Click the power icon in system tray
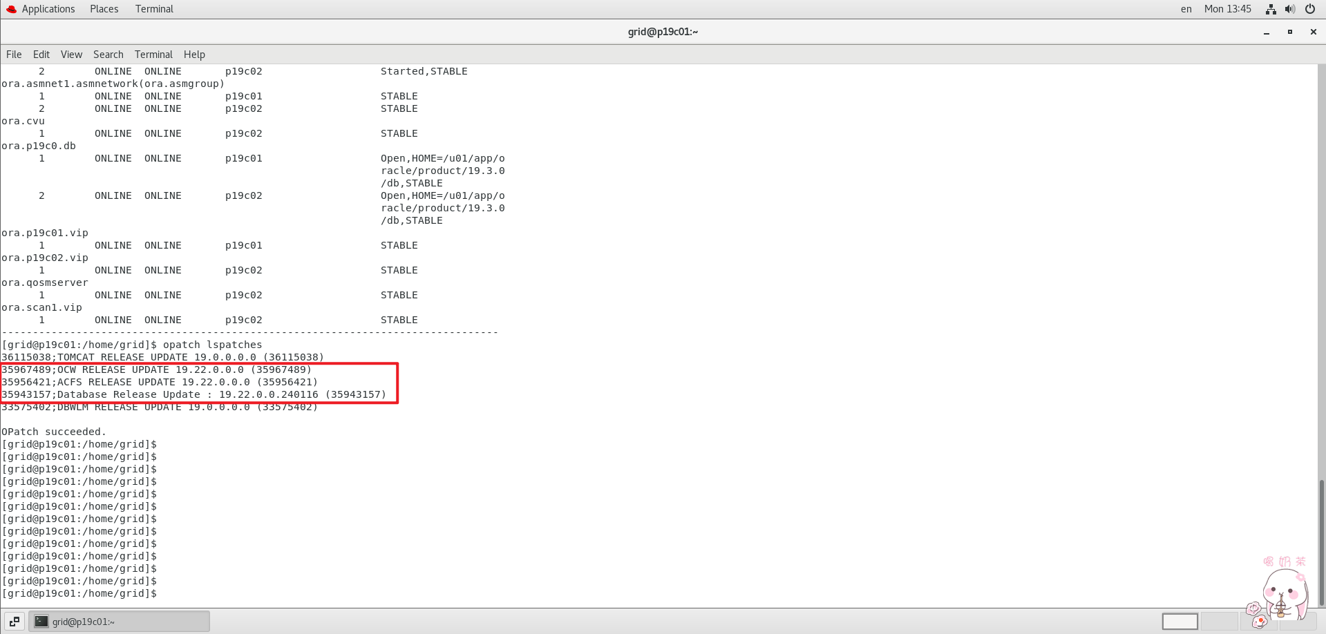The width and height of the screenshot is (1326, 634). pyautogui.click(x=1309, y=9)
